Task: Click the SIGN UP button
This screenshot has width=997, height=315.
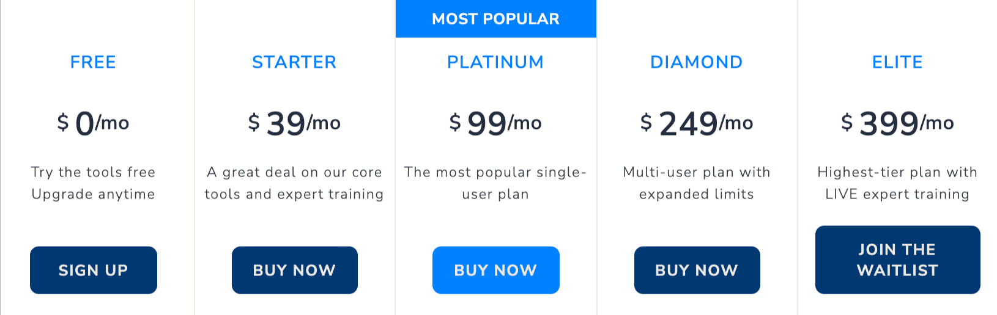Action: (x=94, y=270)
